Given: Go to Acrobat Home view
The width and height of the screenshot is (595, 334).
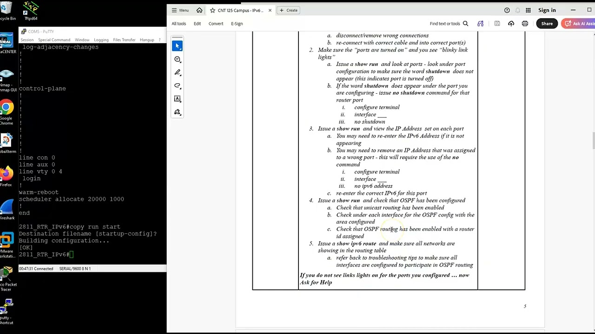Looking at the screenshot, I should 199,10.
